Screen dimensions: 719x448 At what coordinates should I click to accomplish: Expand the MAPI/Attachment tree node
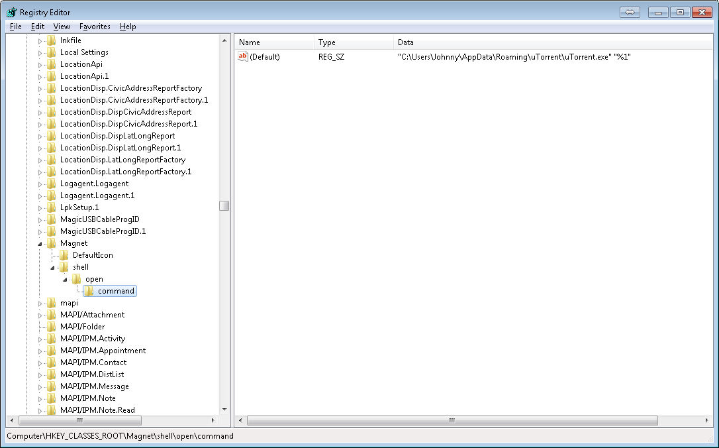tap(41, 315)
